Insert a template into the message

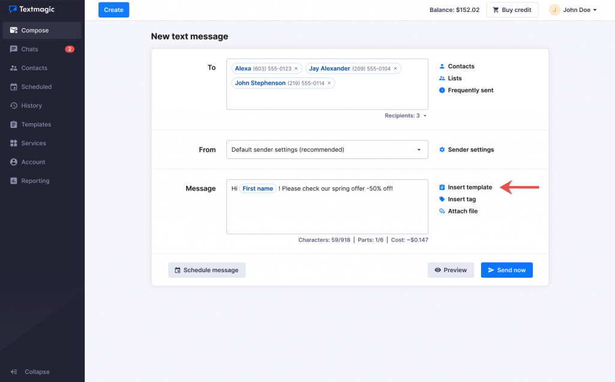pos(468,187)
